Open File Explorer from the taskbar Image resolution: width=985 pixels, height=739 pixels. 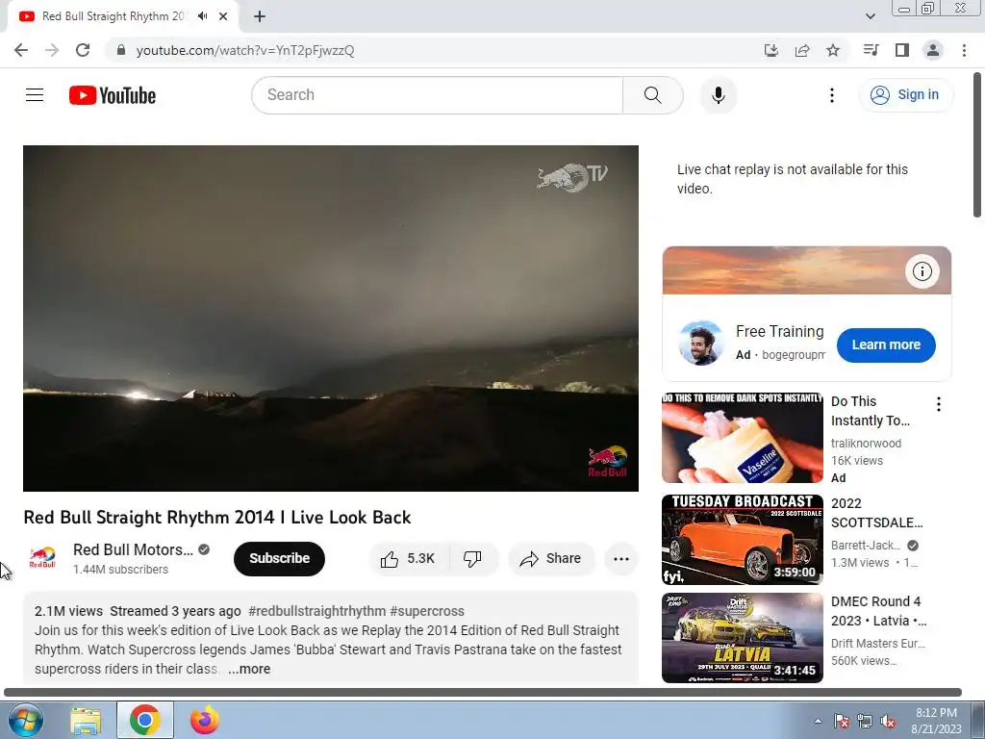click(86, 720)
